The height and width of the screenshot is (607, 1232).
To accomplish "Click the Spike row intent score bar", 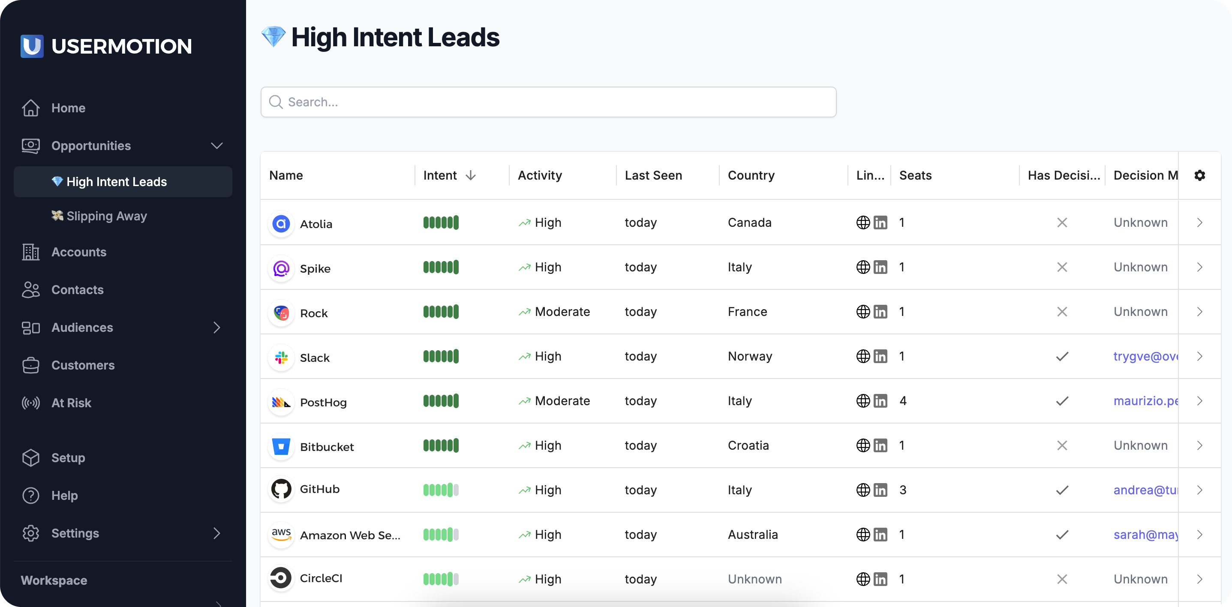I will tap(441, 267).
